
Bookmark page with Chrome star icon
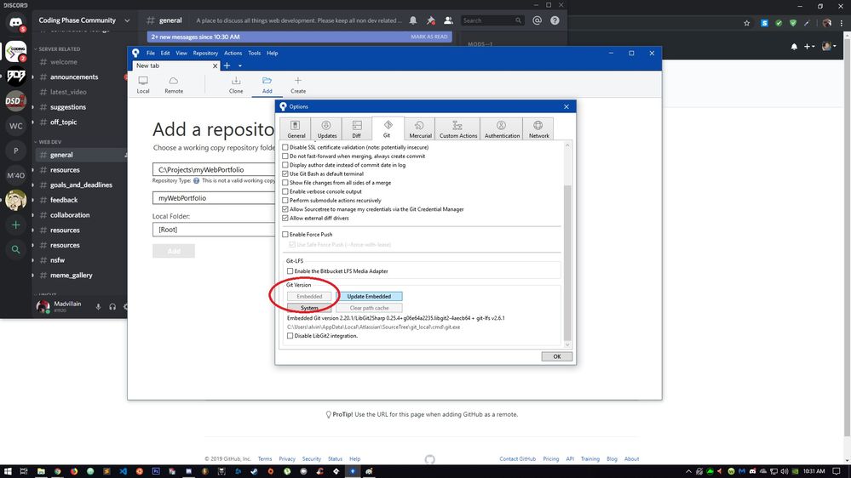pos(747,23)
